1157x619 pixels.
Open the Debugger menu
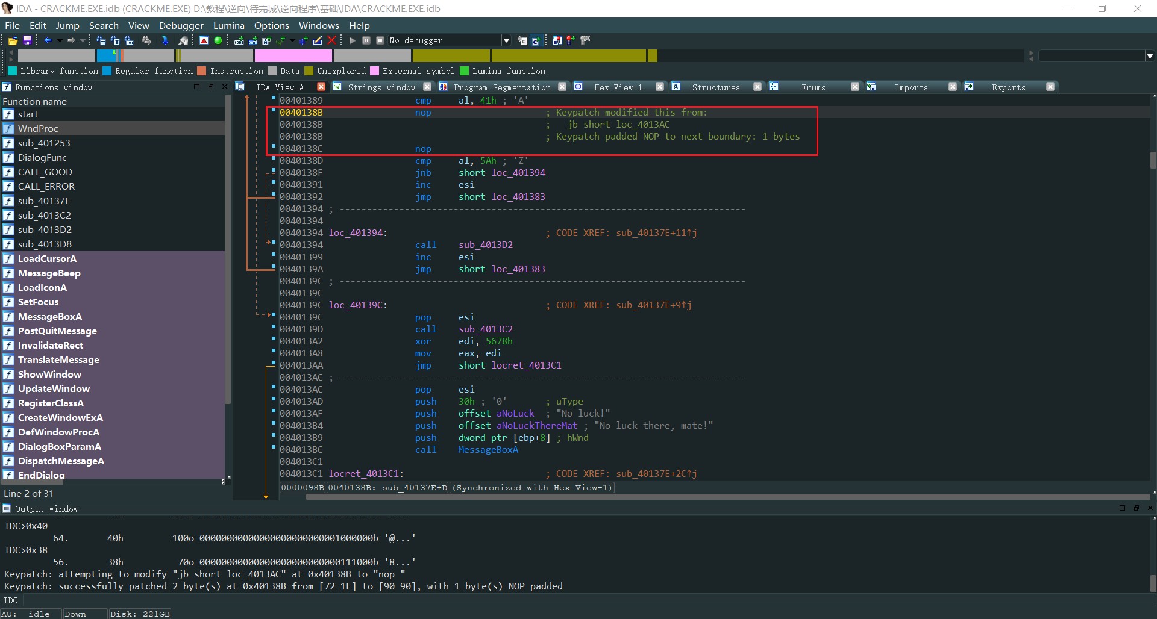(x=181, y=25)
